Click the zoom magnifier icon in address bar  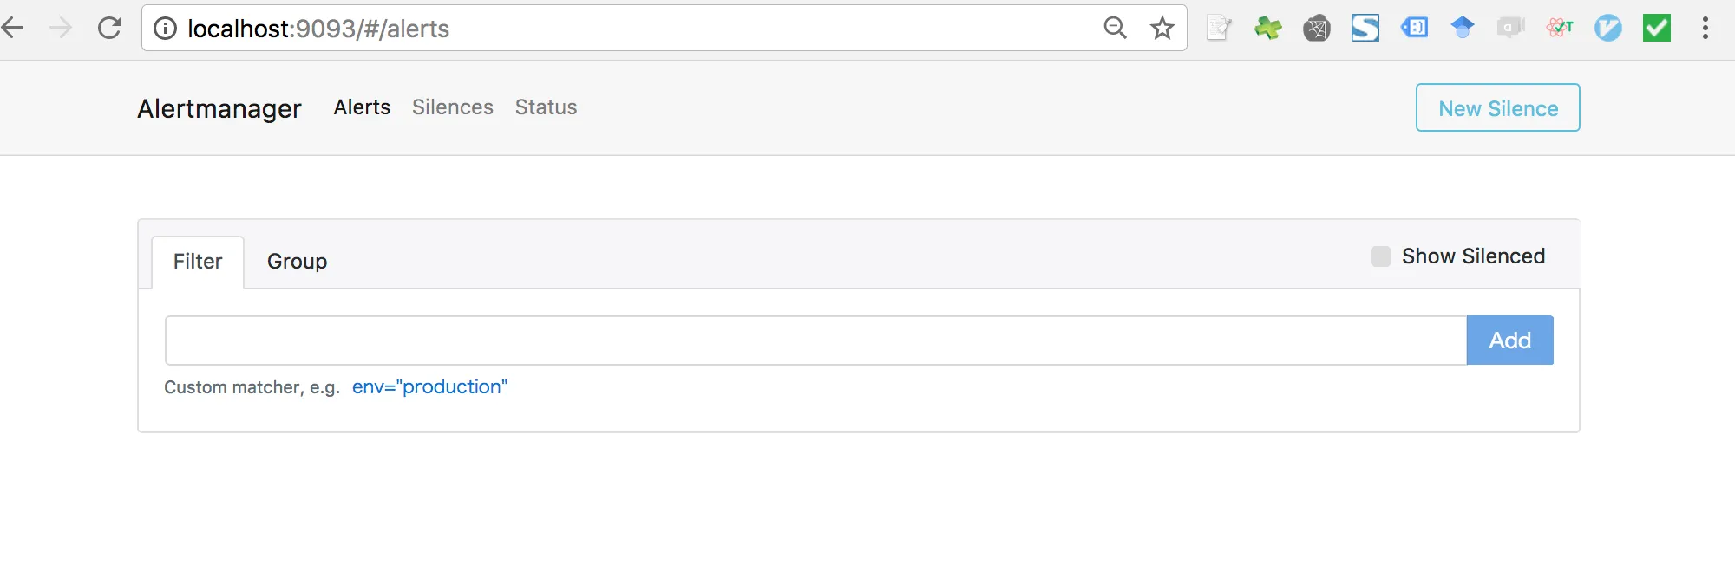click(1115, 28)
